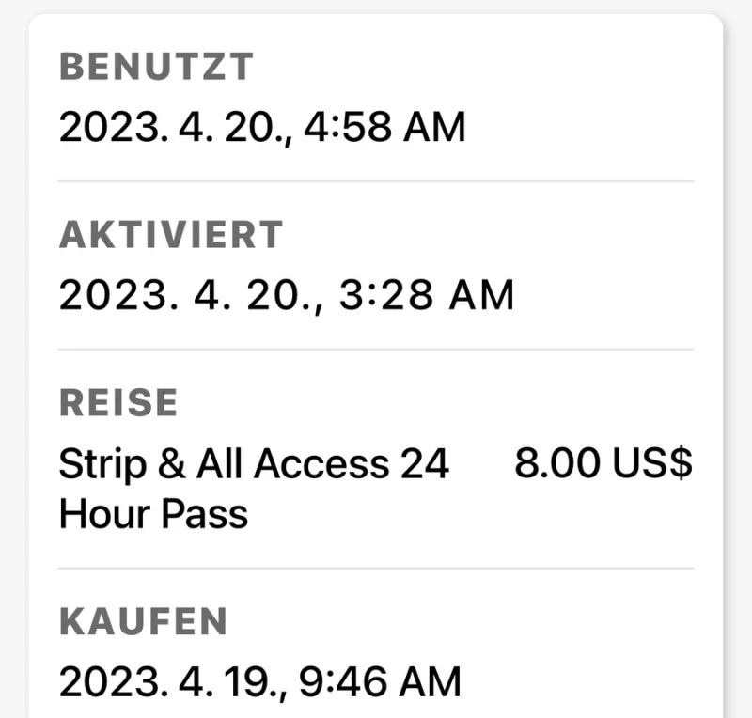Tap the BENUTZT section heading
This screenshot has width=752, height=718.
pos(156,68)
